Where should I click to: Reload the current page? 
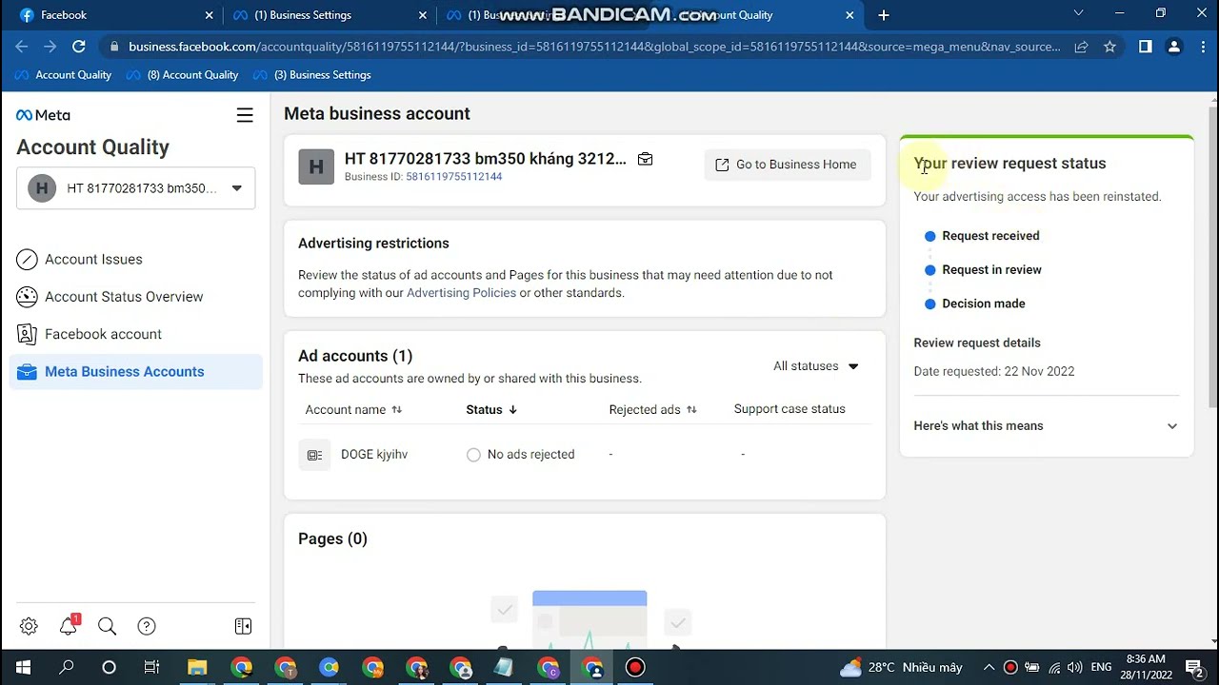pyautogui.click(x=79, y=47)
